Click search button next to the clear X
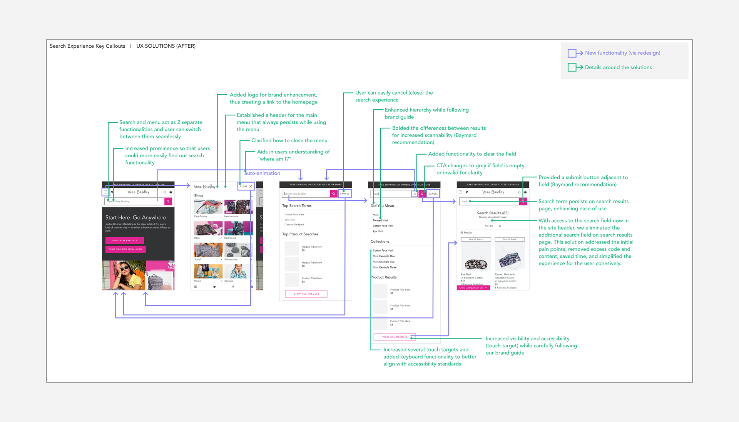This screenshot has width=739, height=422. pyautogui.click(x=422, y=194)
